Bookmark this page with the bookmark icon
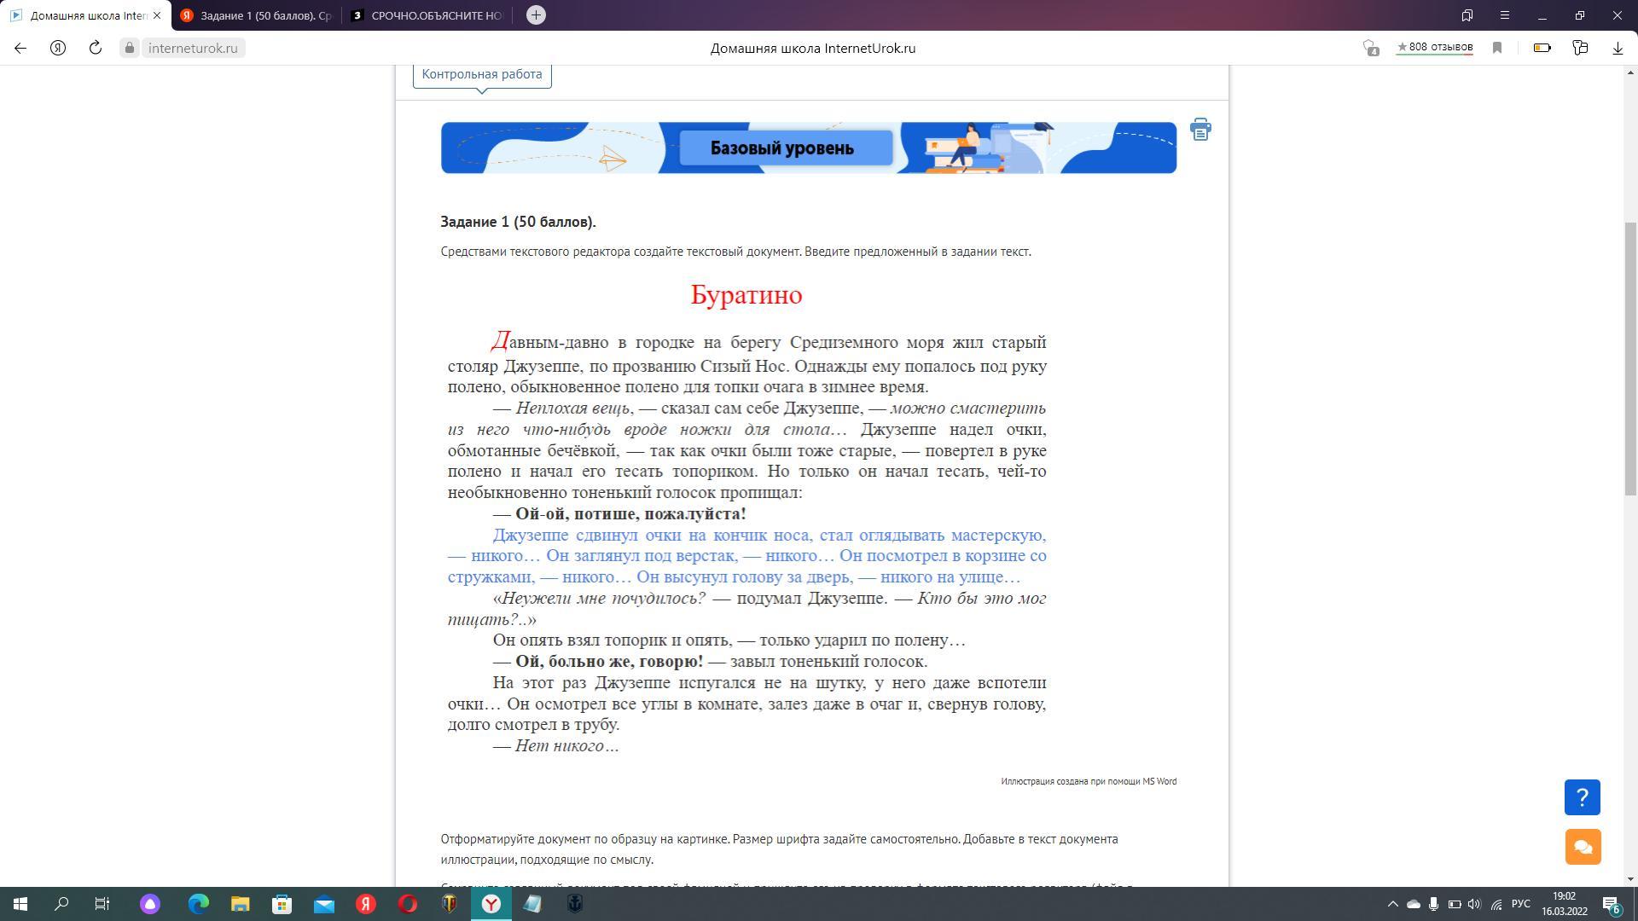 point(1496,48)
